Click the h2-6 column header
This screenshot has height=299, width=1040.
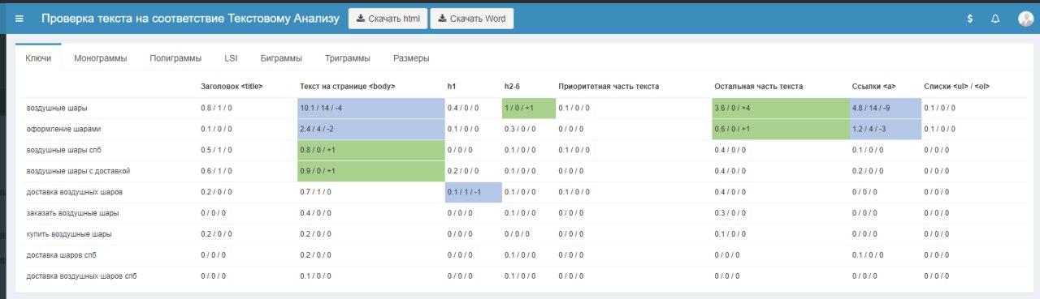point(513,86)
